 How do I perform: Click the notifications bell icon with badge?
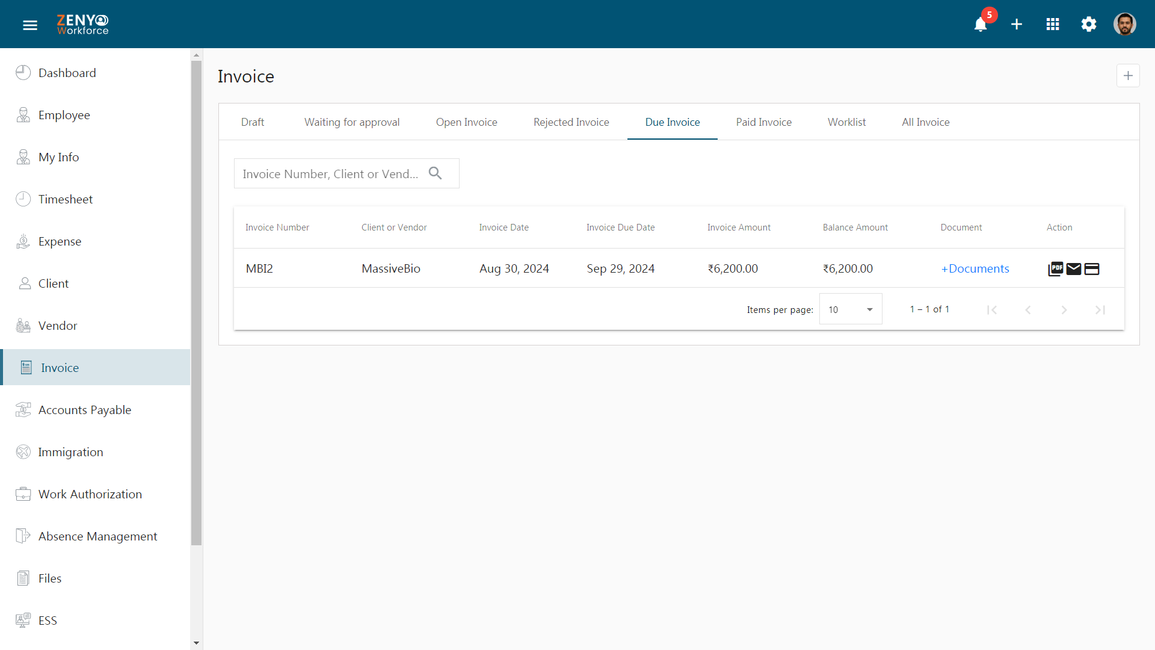pos(981,24)
